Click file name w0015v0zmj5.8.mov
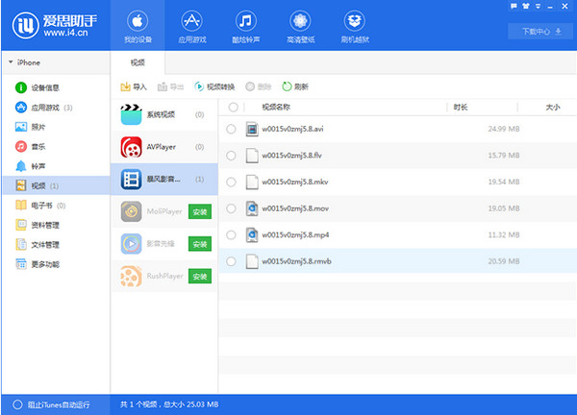This screenshot has height=415, width=577. (295, 208)
